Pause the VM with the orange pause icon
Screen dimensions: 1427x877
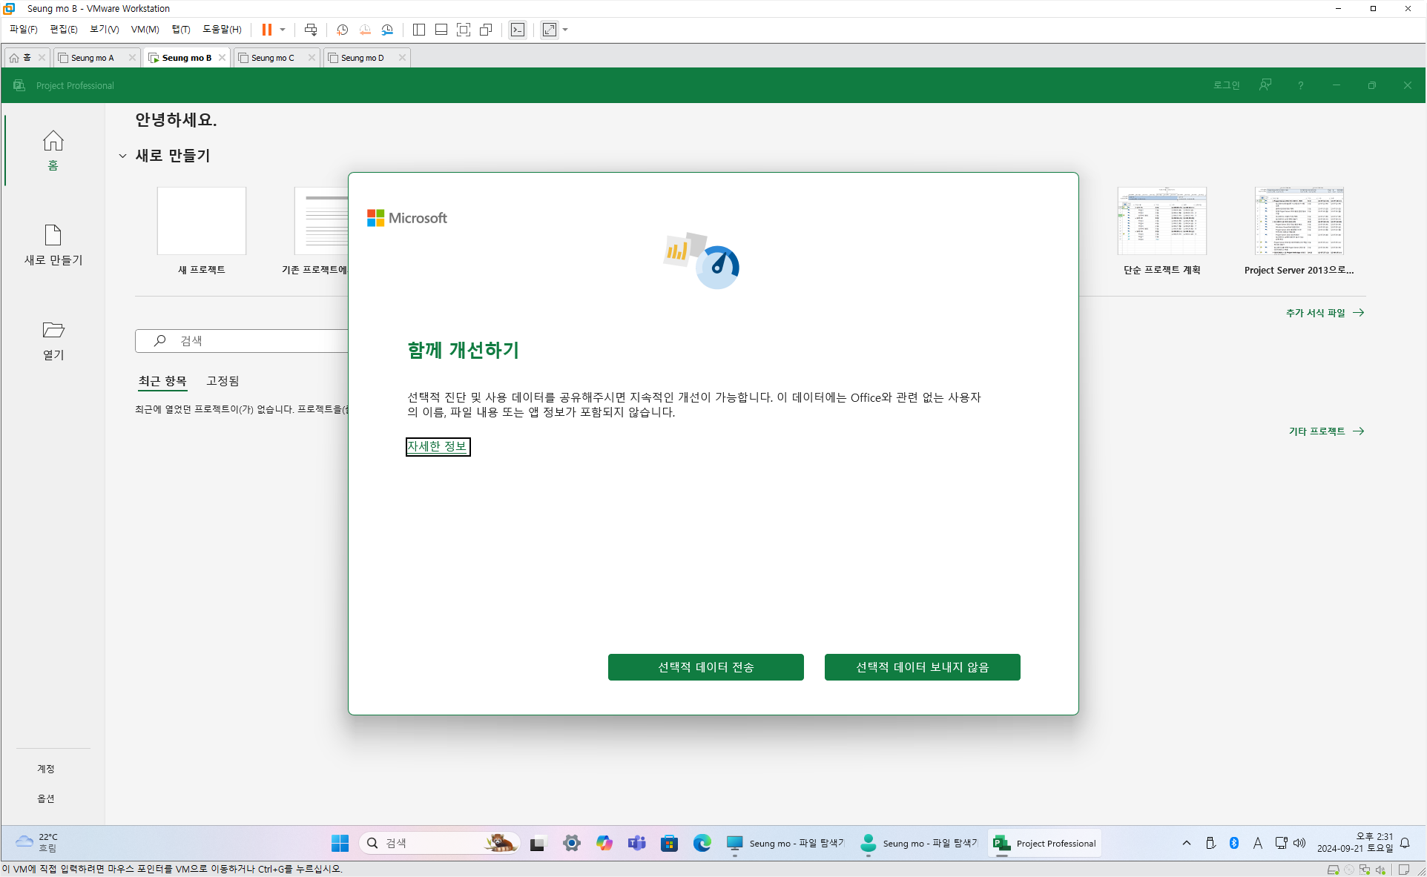point(266,30)
